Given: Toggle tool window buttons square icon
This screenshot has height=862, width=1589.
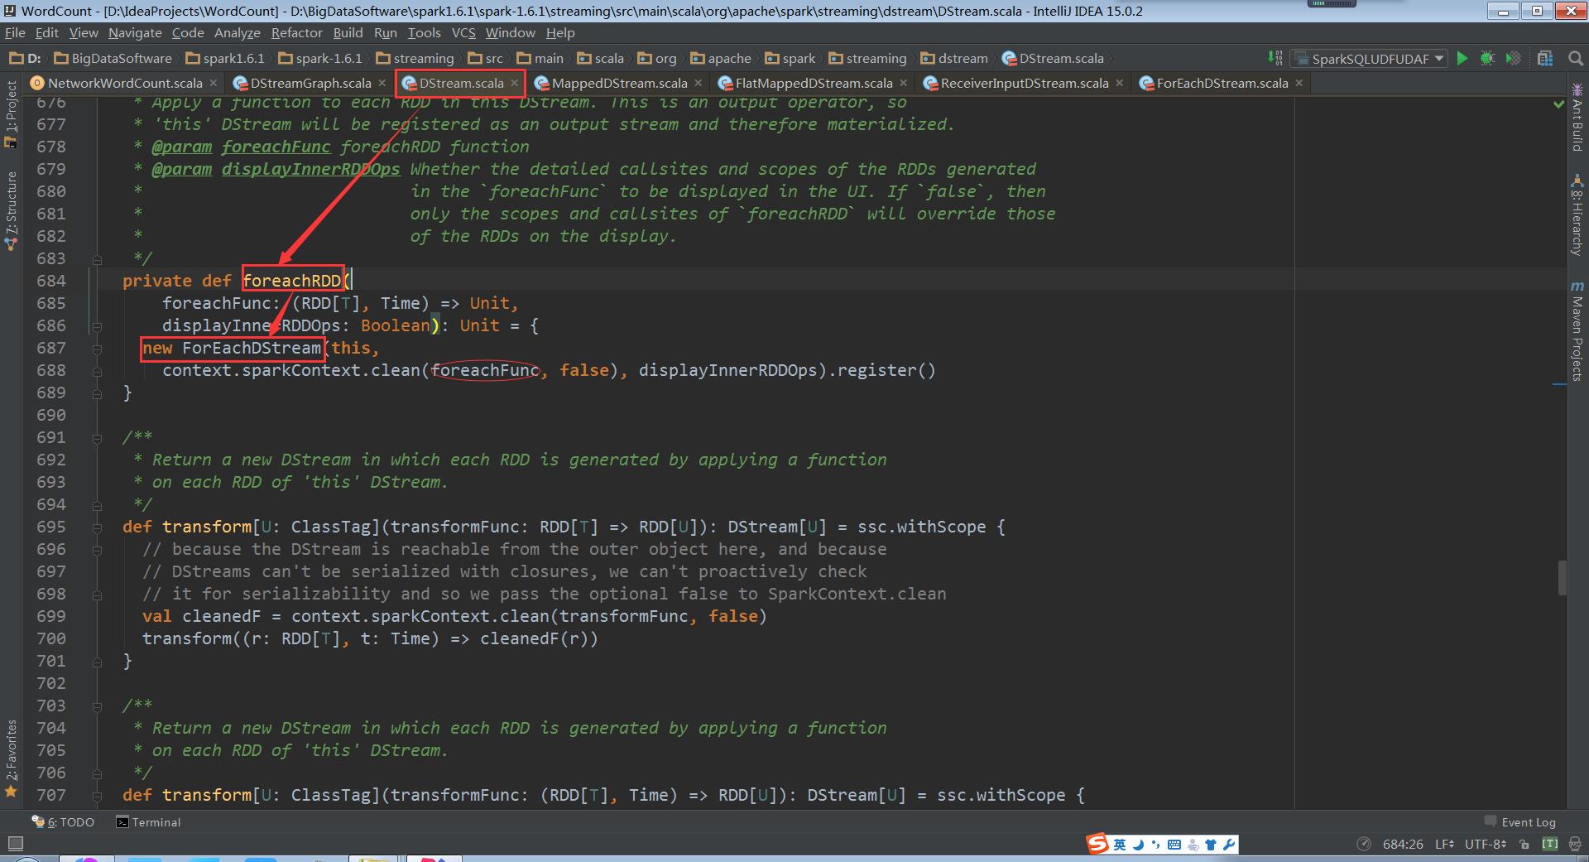Looking at the screenshot, I should click(x=15, y=844).
